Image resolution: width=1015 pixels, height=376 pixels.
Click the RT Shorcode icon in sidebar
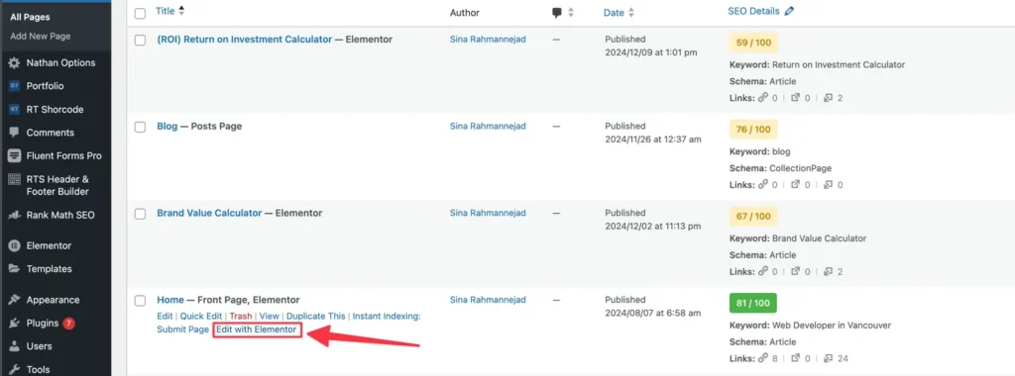14,109
